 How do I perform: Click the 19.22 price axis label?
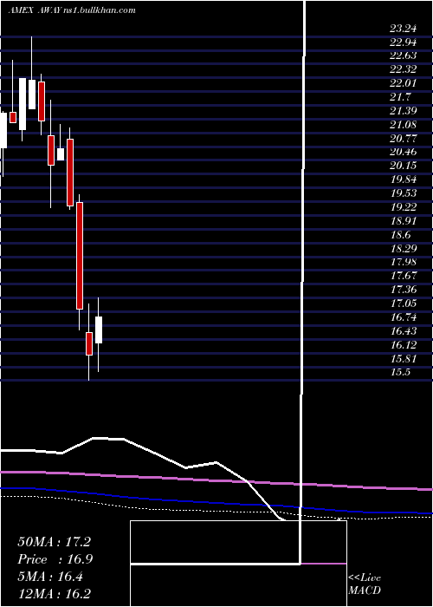(x=403, y=207)
